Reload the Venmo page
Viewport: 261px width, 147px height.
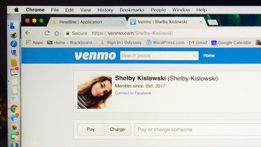[x=47, y=33]
